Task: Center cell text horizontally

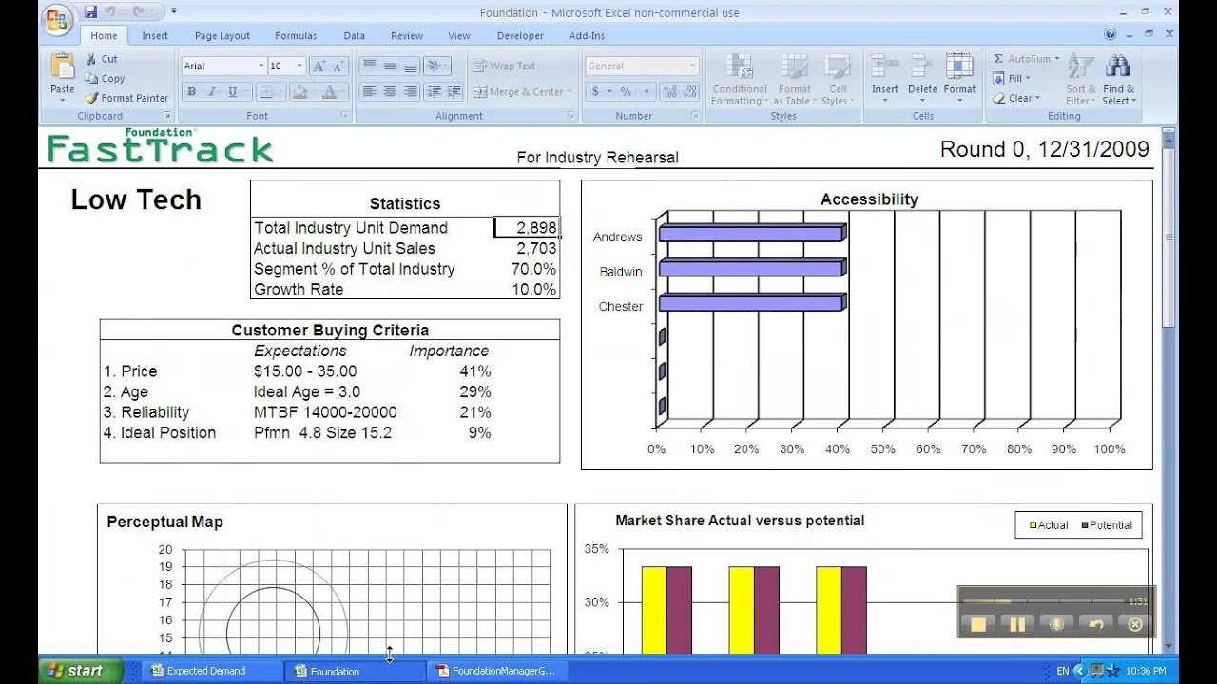Action: point(389,92)
